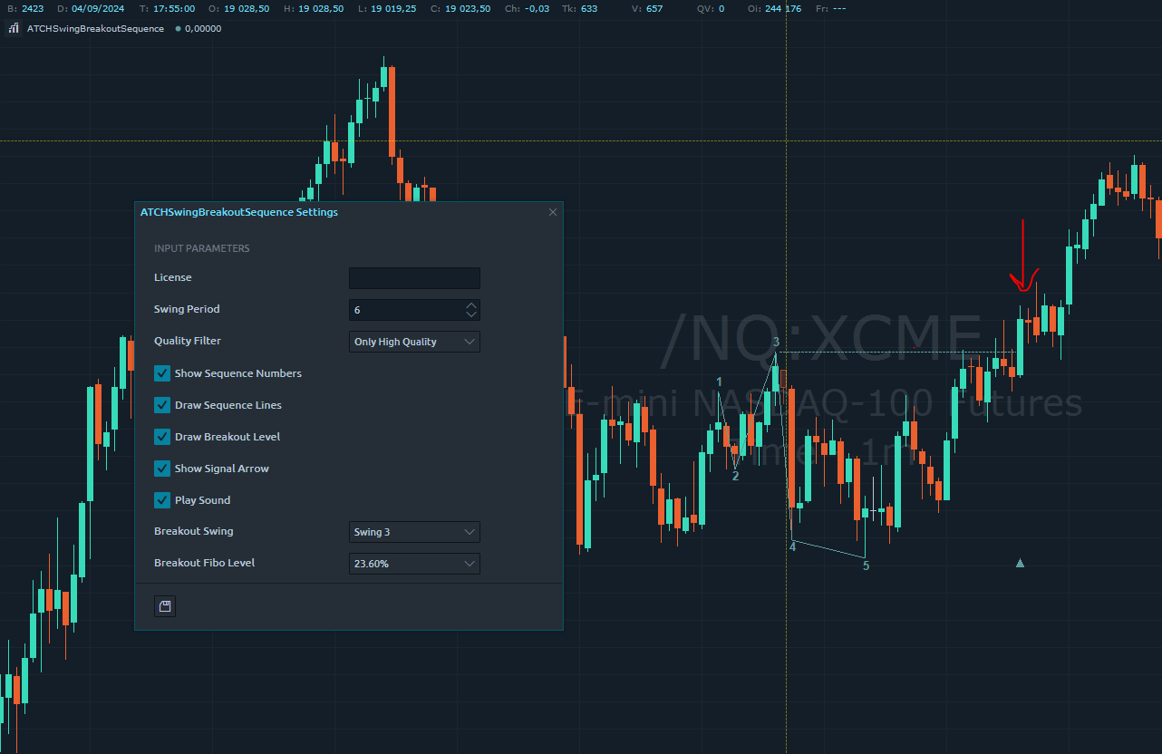Click the sequence number 5 label on chart

coord(866,565)
